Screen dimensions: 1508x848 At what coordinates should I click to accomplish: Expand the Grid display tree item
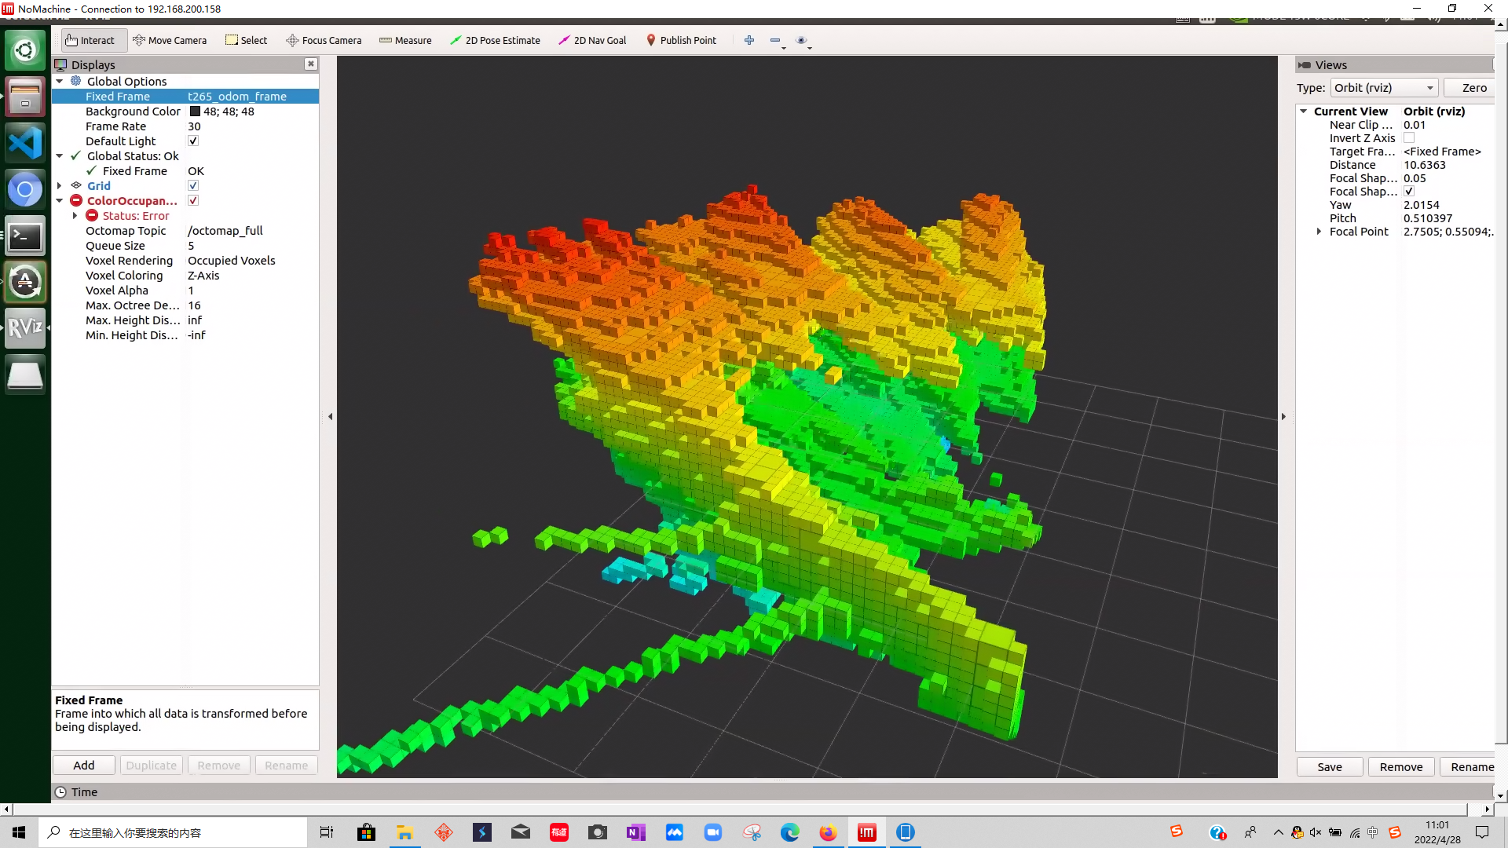pos(60,186)
